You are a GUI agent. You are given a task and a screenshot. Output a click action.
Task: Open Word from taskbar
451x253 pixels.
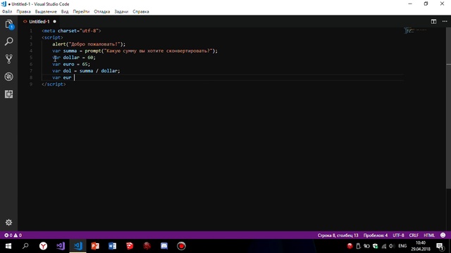pos(113,246)
